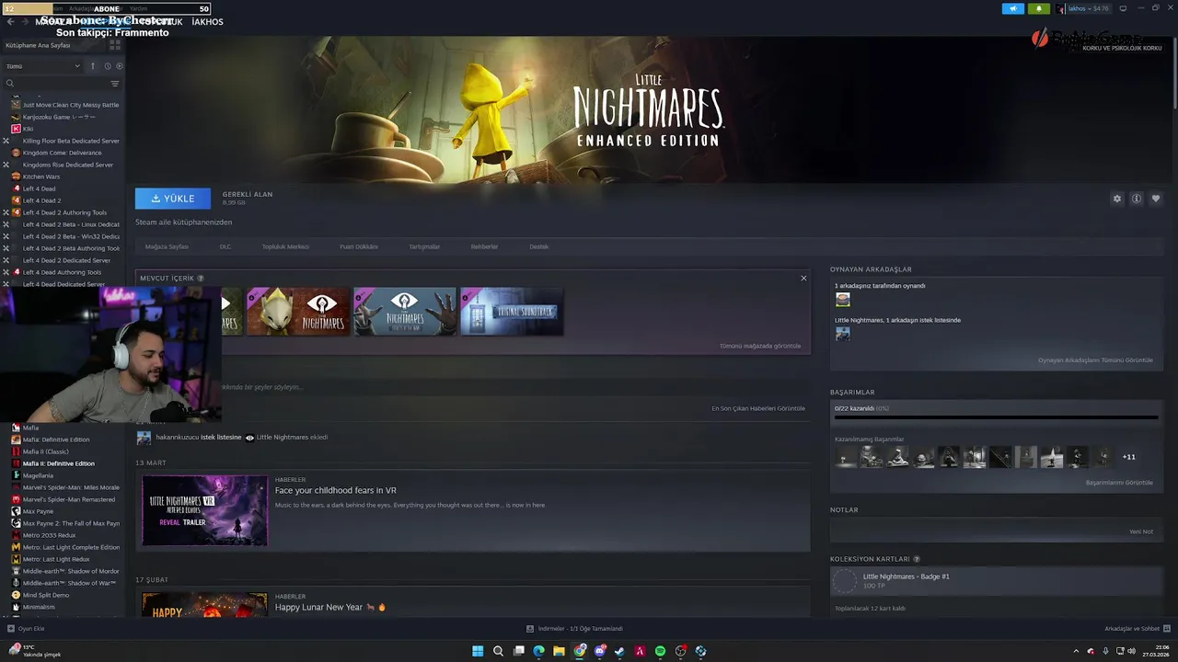This screenshot has height=662, width=1178.
Task: Toggle ready-to-play filter icon
Action: (119, 66)
